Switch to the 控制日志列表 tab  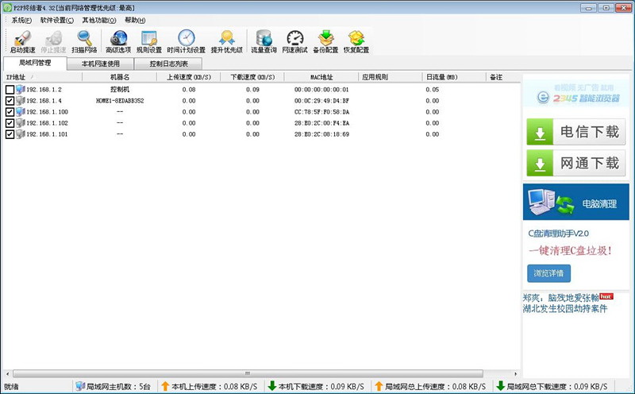click(168, 64)
